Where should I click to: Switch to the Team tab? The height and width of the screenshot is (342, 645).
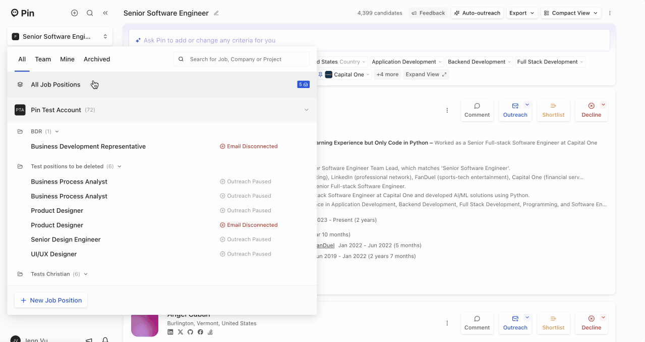43,59
